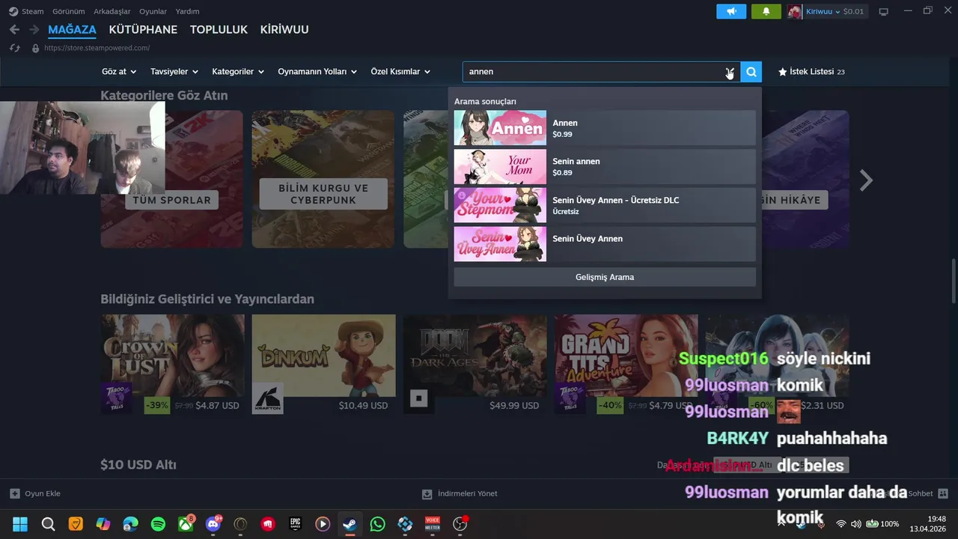This screenshot has height=539, width=958.
Task: Select Senin Üvey Annen - Ücretsiz DLC result
Action: (605, 205)
